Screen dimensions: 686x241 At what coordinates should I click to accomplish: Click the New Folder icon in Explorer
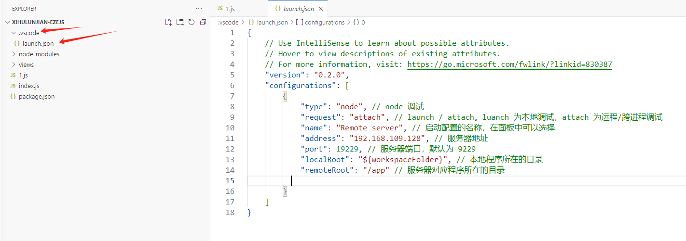tap(180, 22)
